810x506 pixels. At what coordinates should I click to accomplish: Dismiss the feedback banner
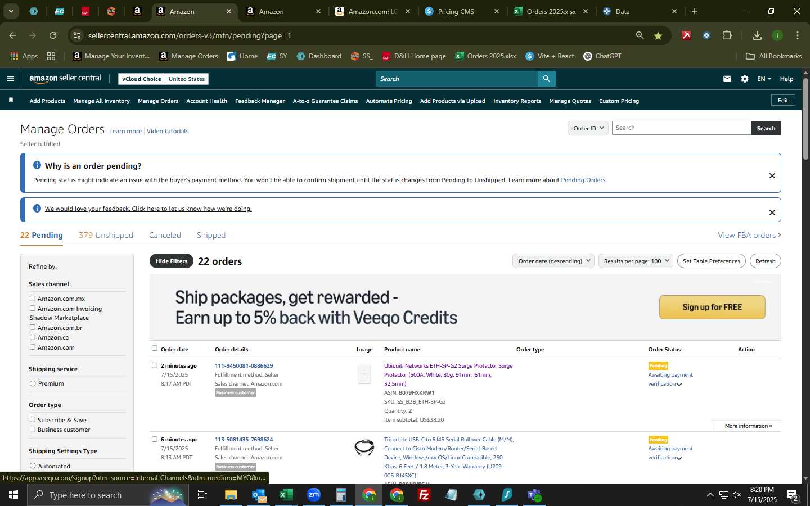point(772,213)
